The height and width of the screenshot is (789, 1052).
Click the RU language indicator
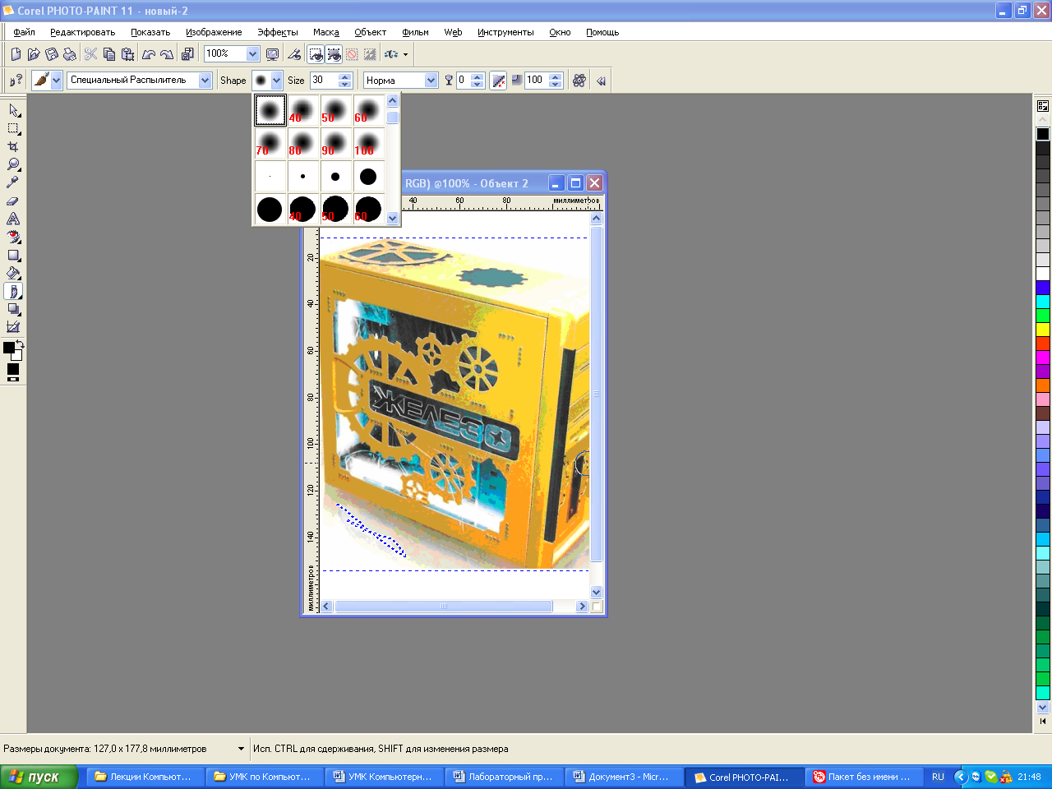coord(938,777)
